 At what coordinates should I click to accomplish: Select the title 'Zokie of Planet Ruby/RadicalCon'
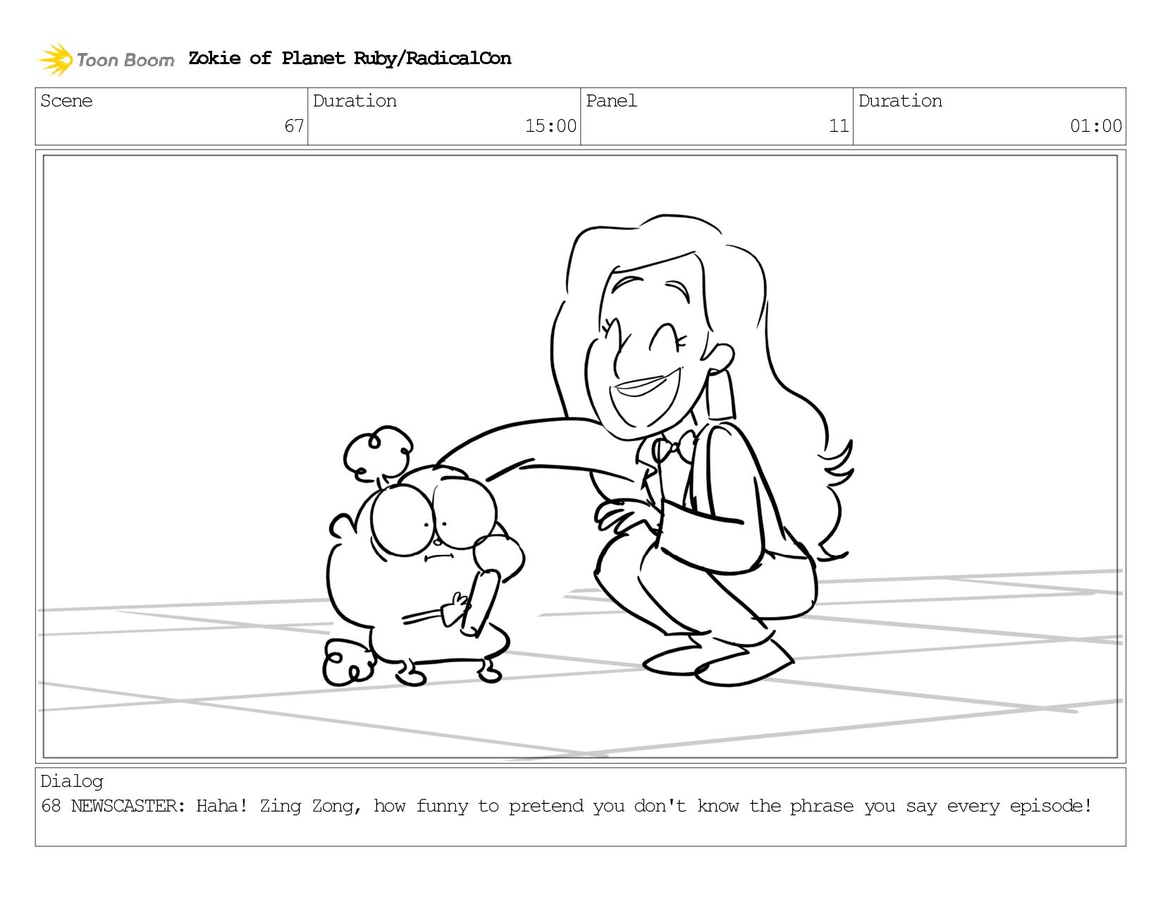click(x=350, y=59)
